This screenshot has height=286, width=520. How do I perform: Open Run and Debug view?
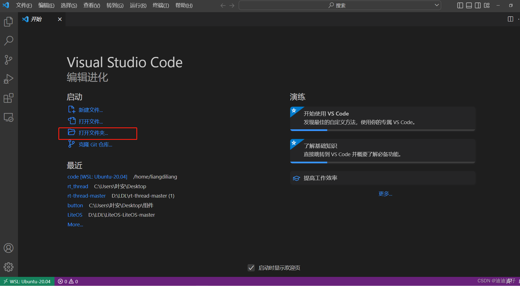9,79
